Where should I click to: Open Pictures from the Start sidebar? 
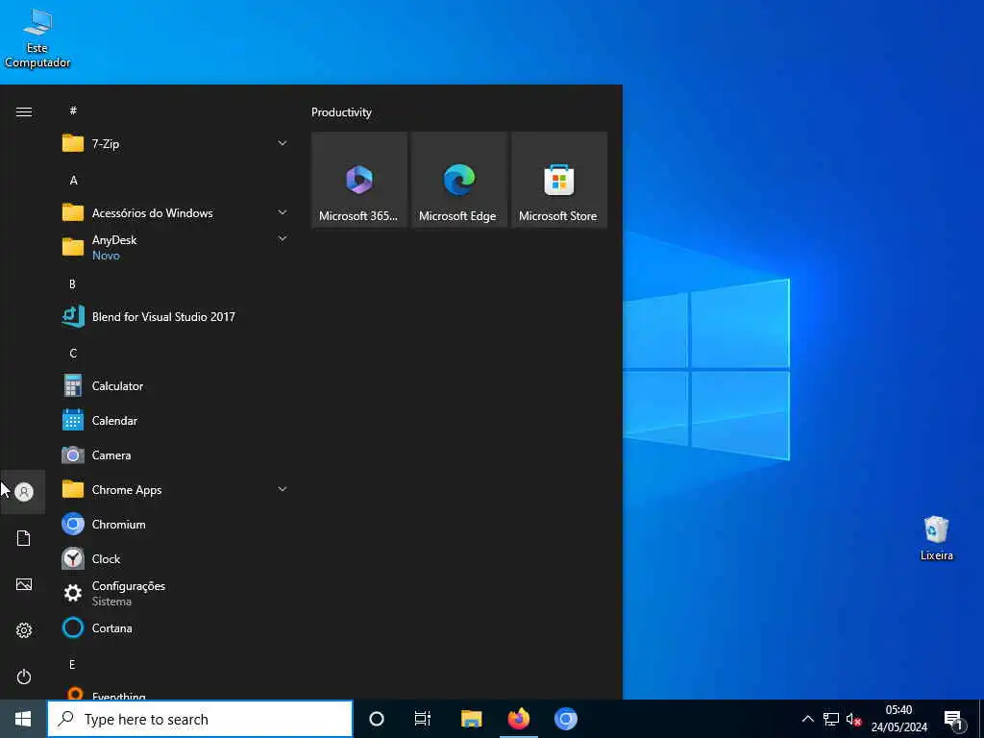[x=24, y=584]
